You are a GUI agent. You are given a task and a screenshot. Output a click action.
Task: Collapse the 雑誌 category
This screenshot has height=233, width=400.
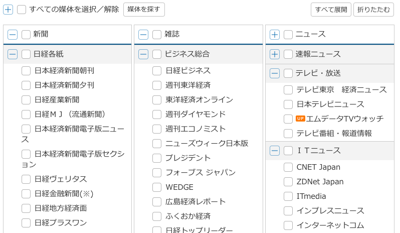tap(143, 35)
